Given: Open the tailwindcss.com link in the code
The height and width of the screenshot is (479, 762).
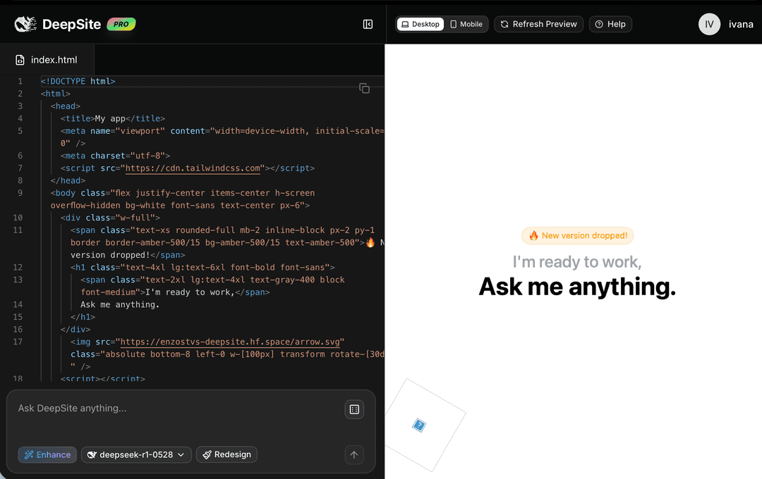Looking at the screenshot, I should [192, 168].
